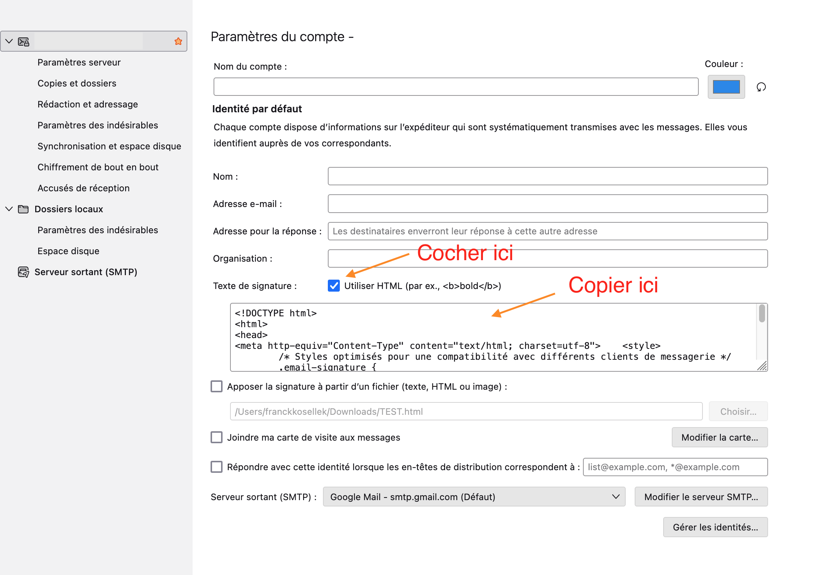Click the mail account envelope icon
The width and height of the screenshot is (837, 575).
[x=23, y=42]
